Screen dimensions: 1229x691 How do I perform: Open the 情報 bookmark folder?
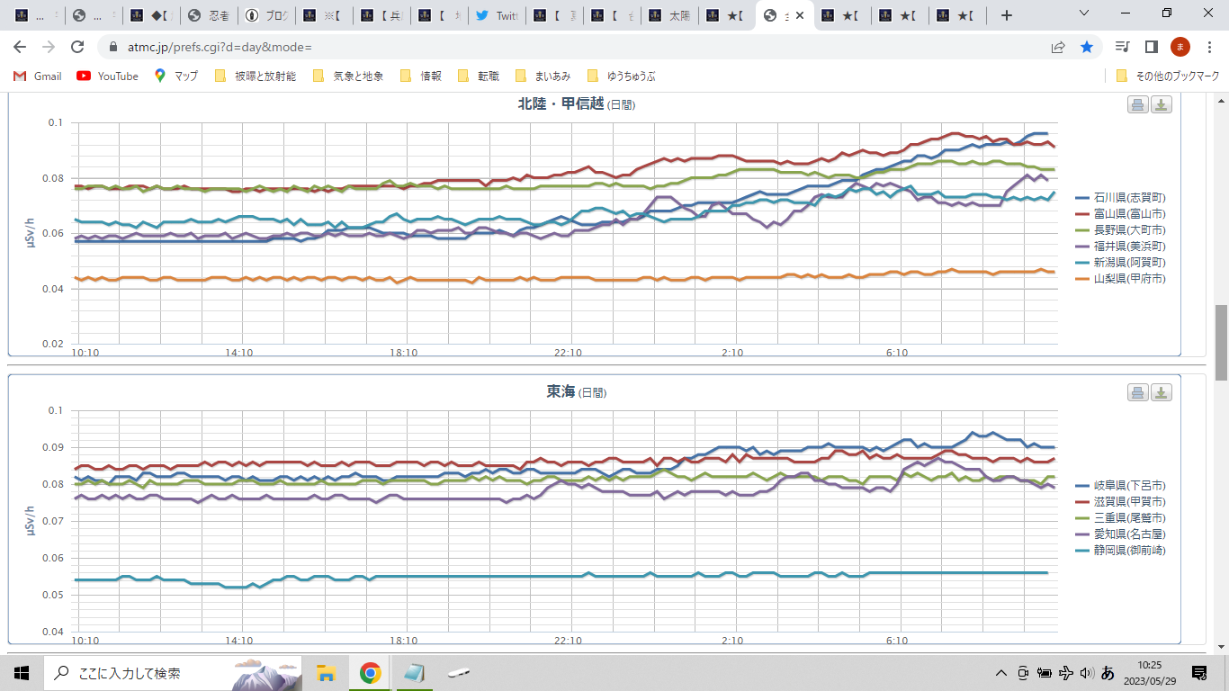420,76
